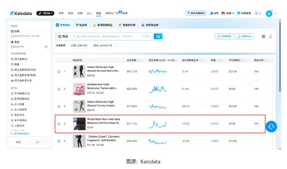Focus the product name search field
This screenshot has width=287, height=169.
tap(105, 36)
